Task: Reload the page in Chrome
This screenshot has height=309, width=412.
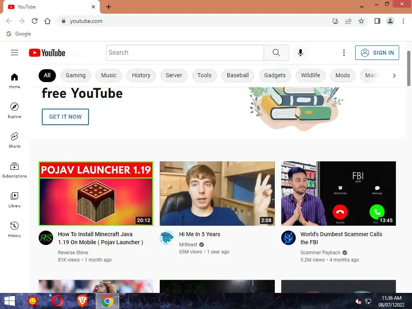Action: click(x=35, y=21)
